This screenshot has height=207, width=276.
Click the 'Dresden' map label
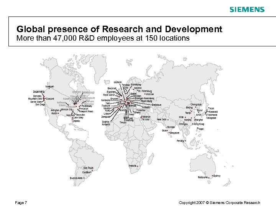[x=137, y=96]
